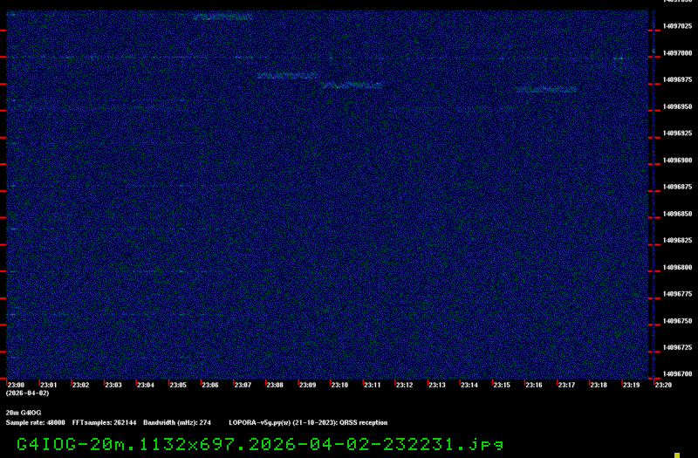This screenshot has width=698, height=458.
Task: Click the green image filename text
Action: coord(260,443)
